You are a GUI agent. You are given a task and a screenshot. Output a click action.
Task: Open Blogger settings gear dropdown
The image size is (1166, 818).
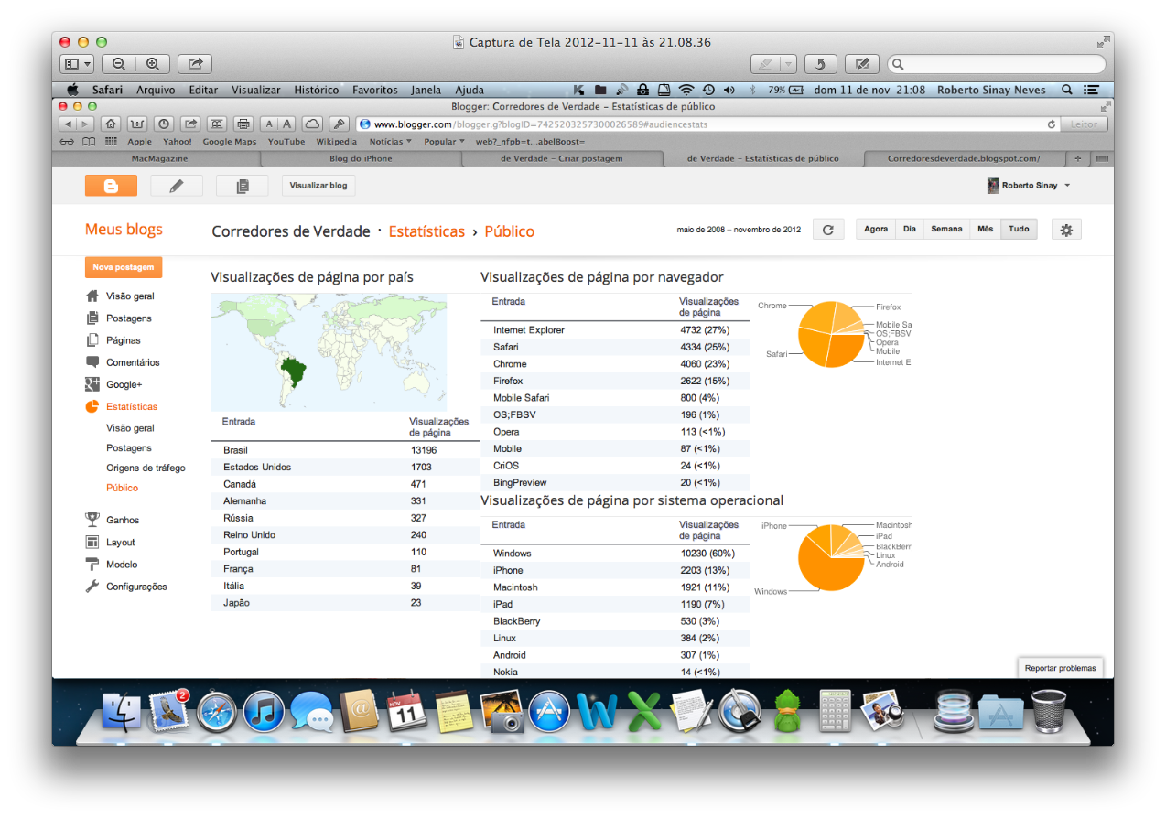[1066, 230]
